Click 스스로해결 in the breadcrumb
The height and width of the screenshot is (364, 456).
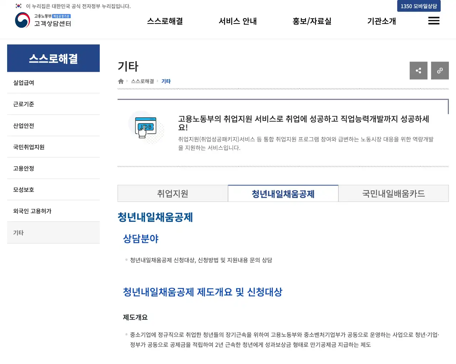(142, 81)
